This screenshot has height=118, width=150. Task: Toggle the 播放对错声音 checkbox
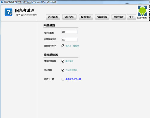63,61
